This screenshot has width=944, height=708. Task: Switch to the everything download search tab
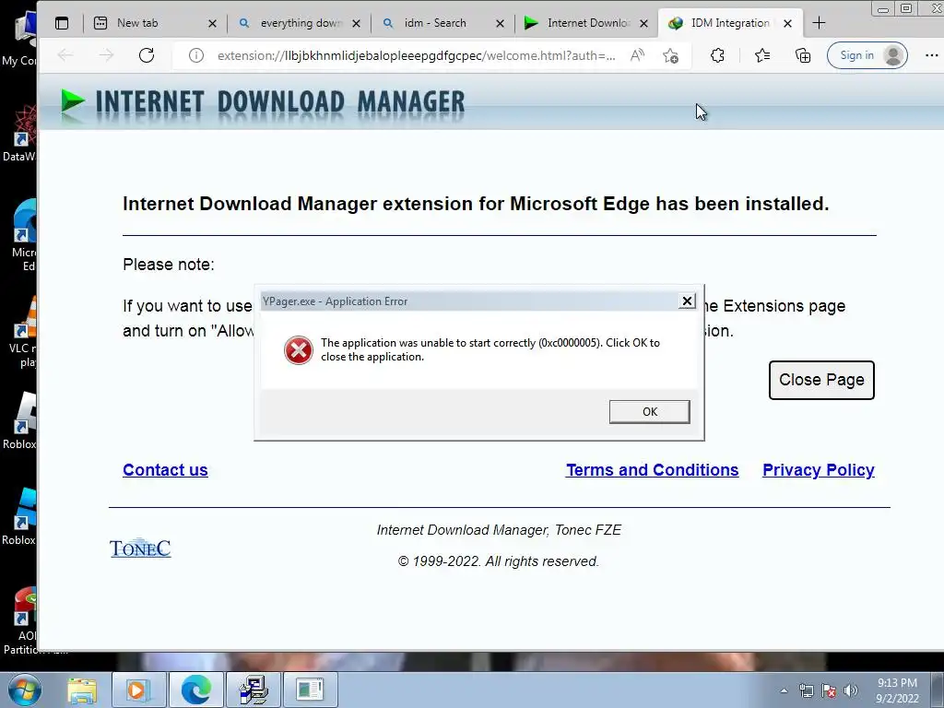(299, 23)
